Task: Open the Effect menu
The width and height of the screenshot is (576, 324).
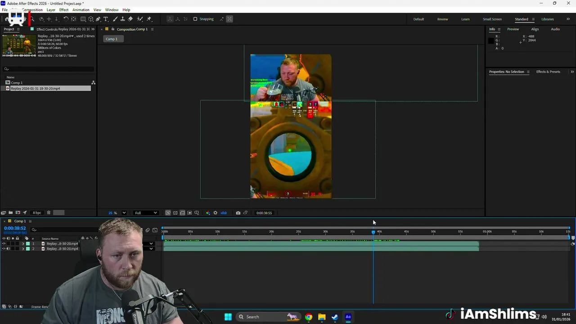Action: (64, 10)
